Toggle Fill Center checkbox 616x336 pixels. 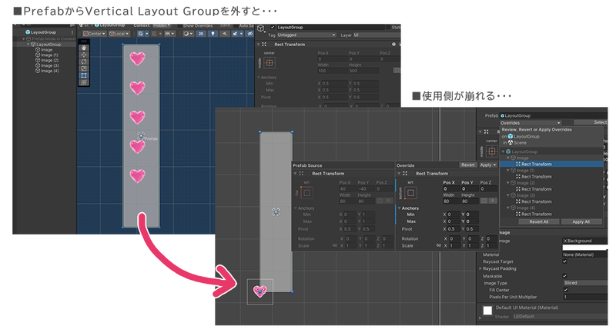click(x=565, y=290)
